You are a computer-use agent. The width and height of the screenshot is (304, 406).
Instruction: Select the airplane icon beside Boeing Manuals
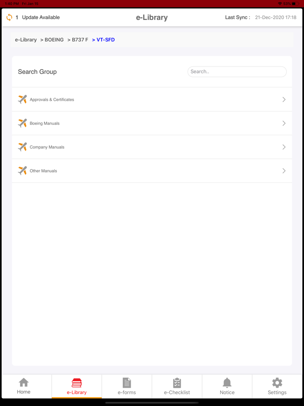[22, 123]
